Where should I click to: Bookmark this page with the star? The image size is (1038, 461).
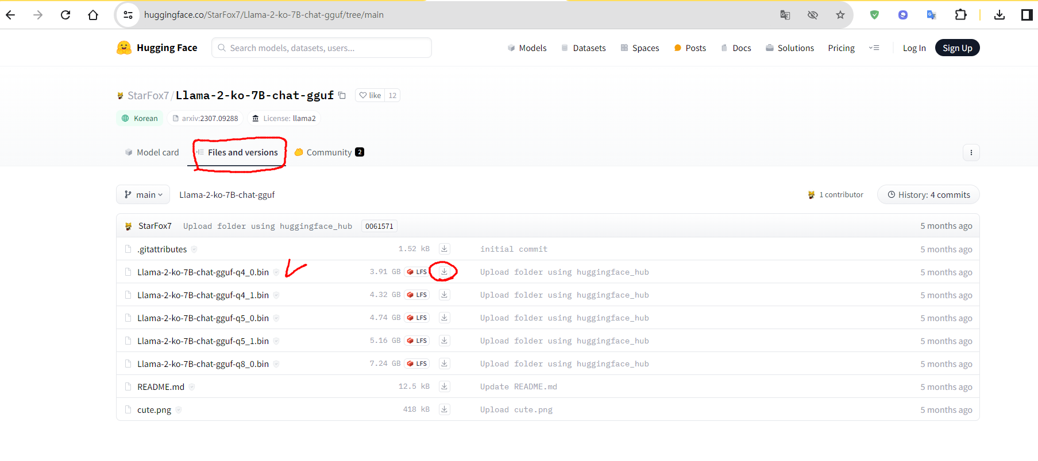coord(840,15)
